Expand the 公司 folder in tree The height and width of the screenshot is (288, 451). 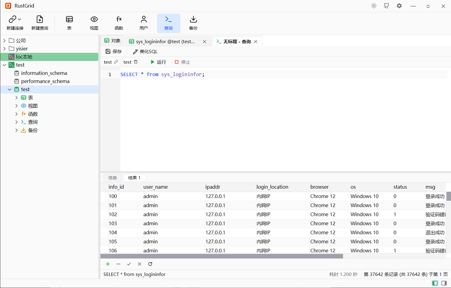tap(5, 40)
